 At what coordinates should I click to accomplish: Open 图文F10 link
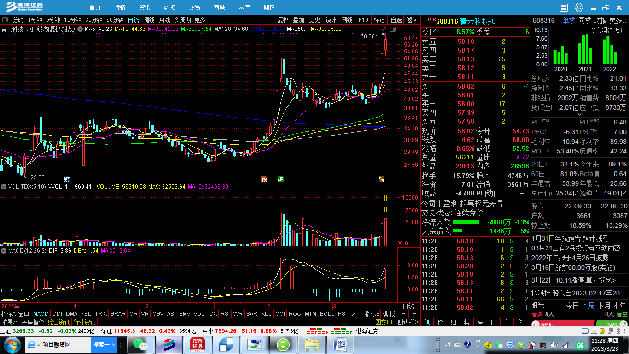[x=385, y=322]
